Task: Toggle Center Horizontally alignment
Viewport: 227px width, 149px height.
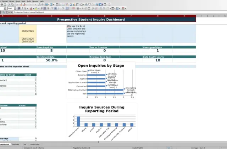Action: pos(45,9)
